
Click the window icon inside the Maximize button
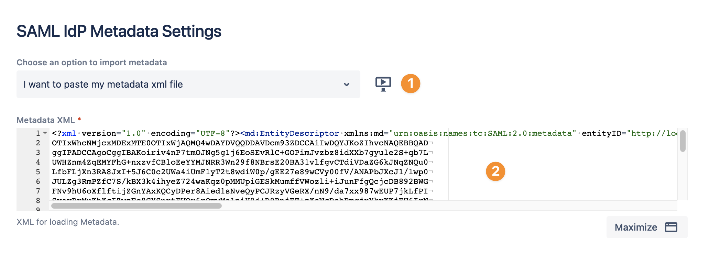pyautogui.click(x=671, y=227)
